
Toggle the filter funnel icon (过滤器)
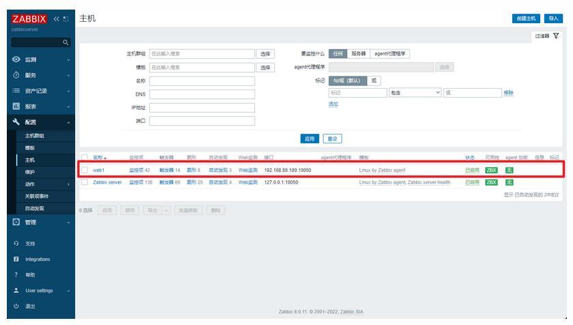point(556,36)
